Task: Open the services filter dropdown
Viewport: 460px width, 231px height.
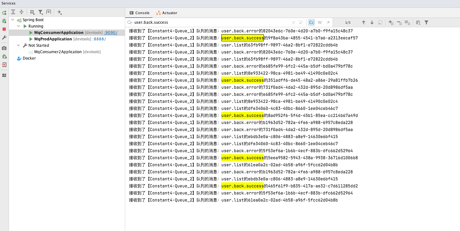Action: (x=41, y=12)
